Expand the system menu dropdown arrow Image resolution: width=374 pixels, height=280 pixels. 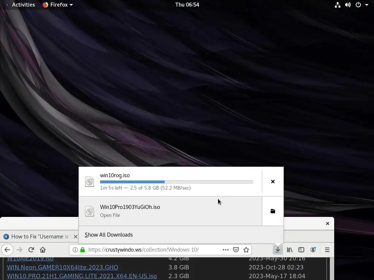(367, 4)
